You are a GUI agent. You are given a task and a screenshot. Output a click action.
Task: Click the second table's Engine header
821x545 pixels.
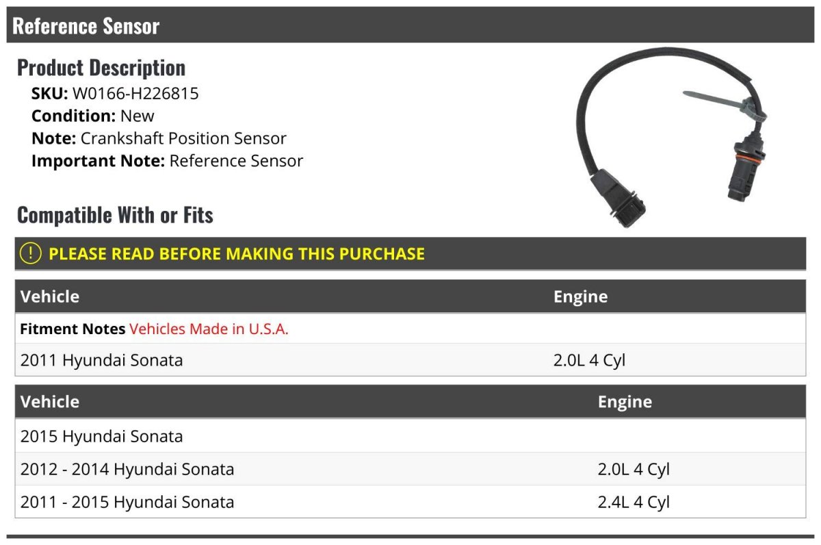625,401
